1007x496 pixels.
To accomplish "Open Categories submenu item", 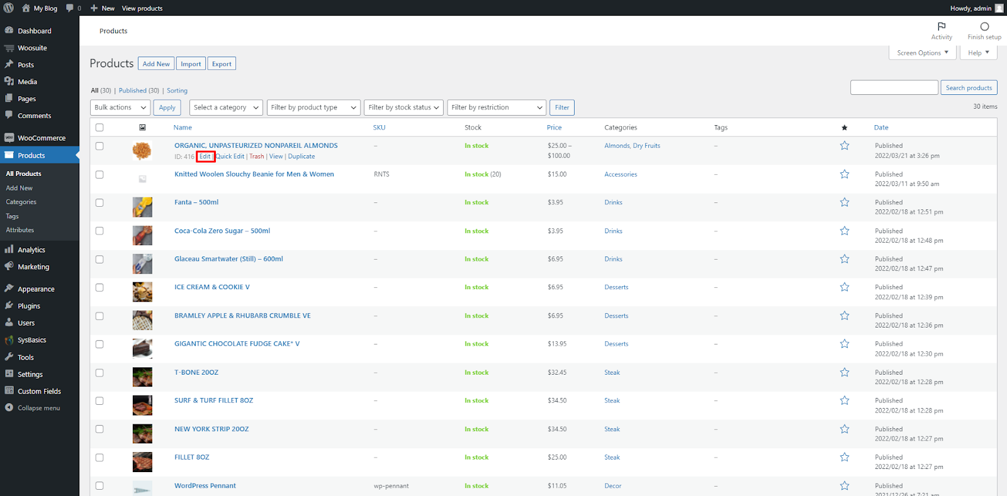I will [x=21, y=202].
